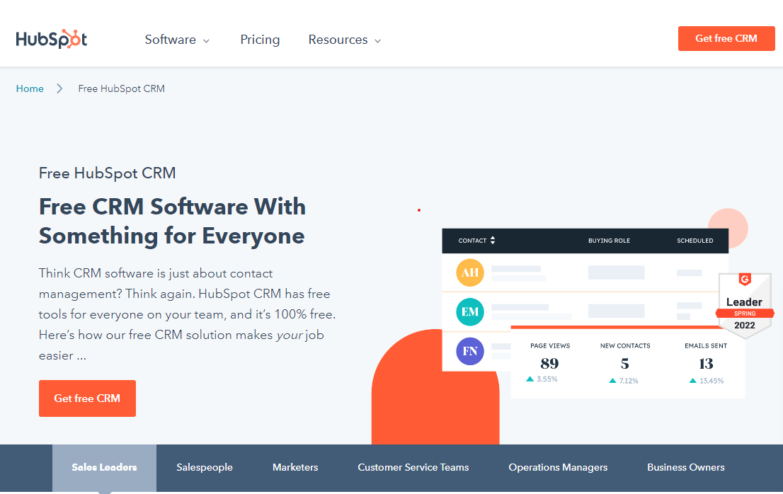Screen dimensions: 783x494
Task: Click the BUYING ROLE column header
Action: tap(609, 241)
